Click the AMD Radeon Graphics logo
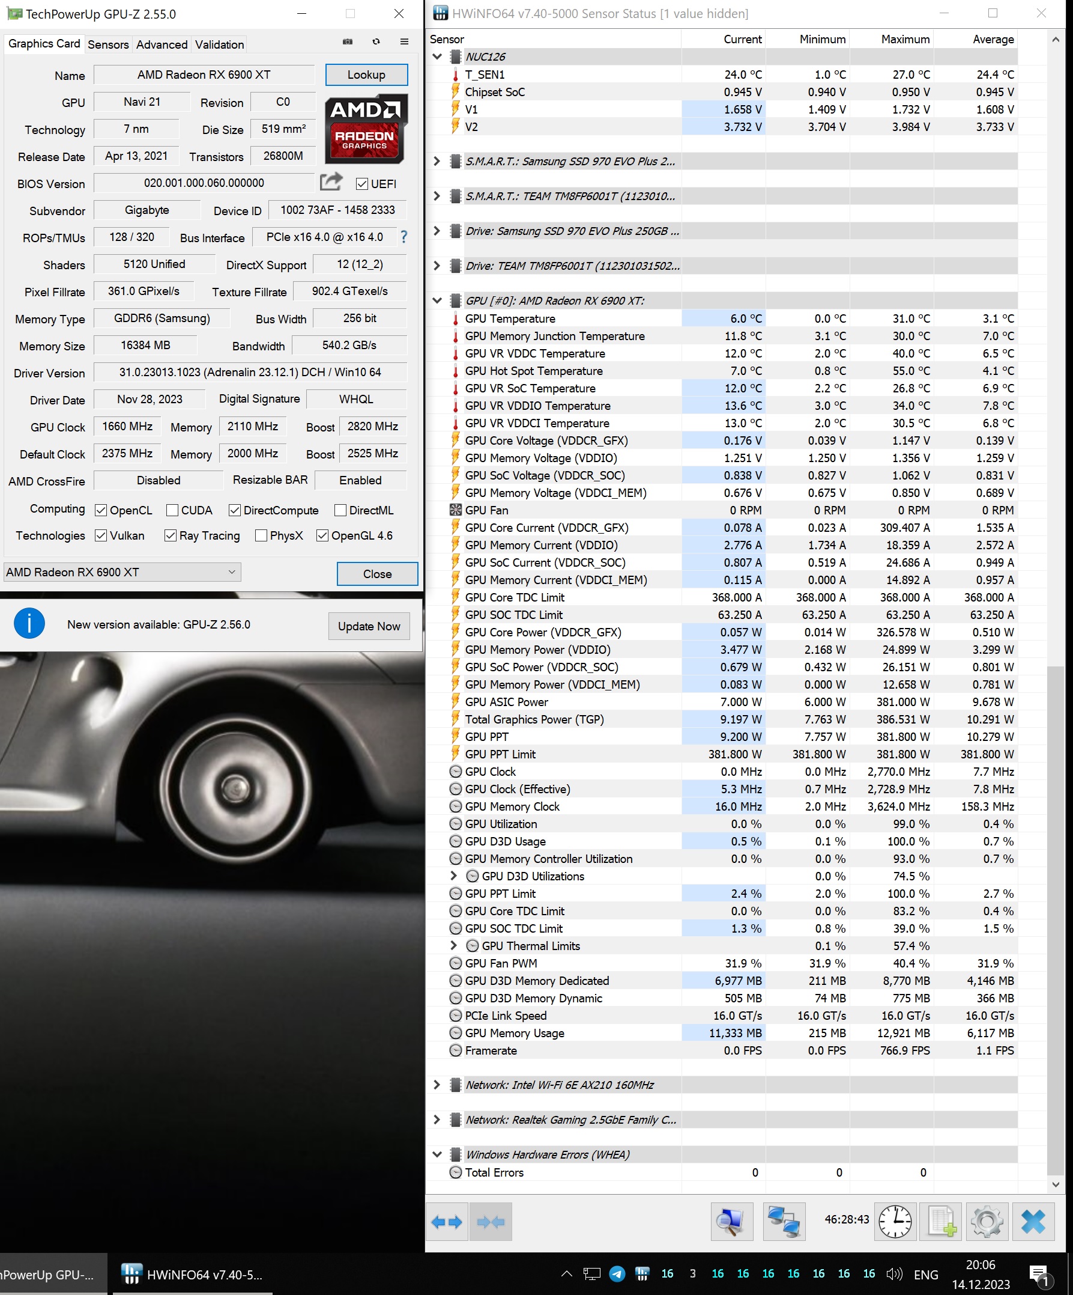Image resolution: width=1073 pixels, height=1295 pixels. pyautogui.click(x=366, y=129)
